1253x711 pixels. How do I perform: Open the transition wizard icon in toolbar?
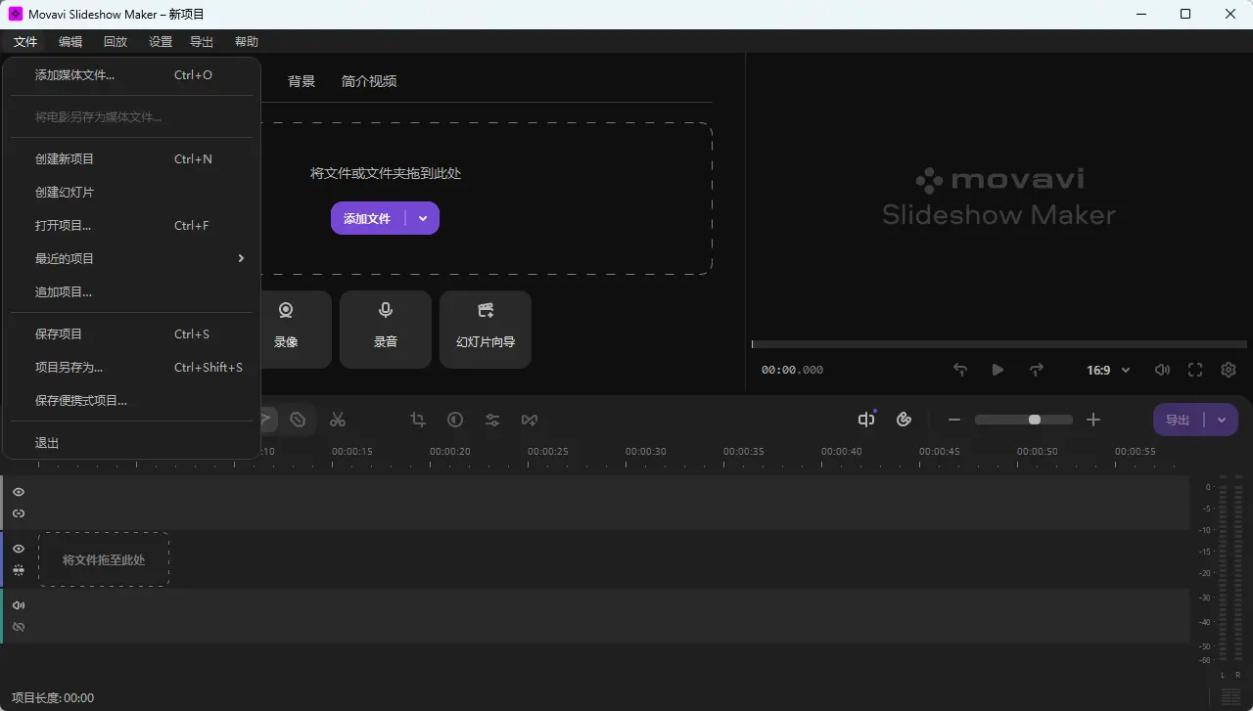click(530, 420)
